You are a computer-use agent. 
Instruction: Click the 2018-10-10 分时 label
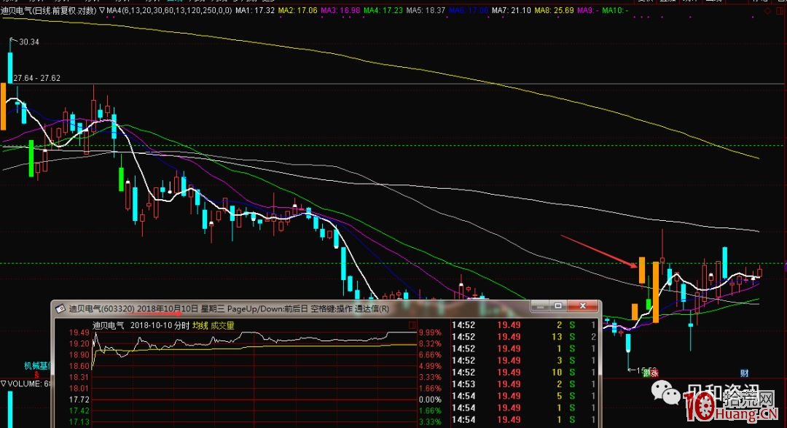pyautogui.click(x=160, y=325)
